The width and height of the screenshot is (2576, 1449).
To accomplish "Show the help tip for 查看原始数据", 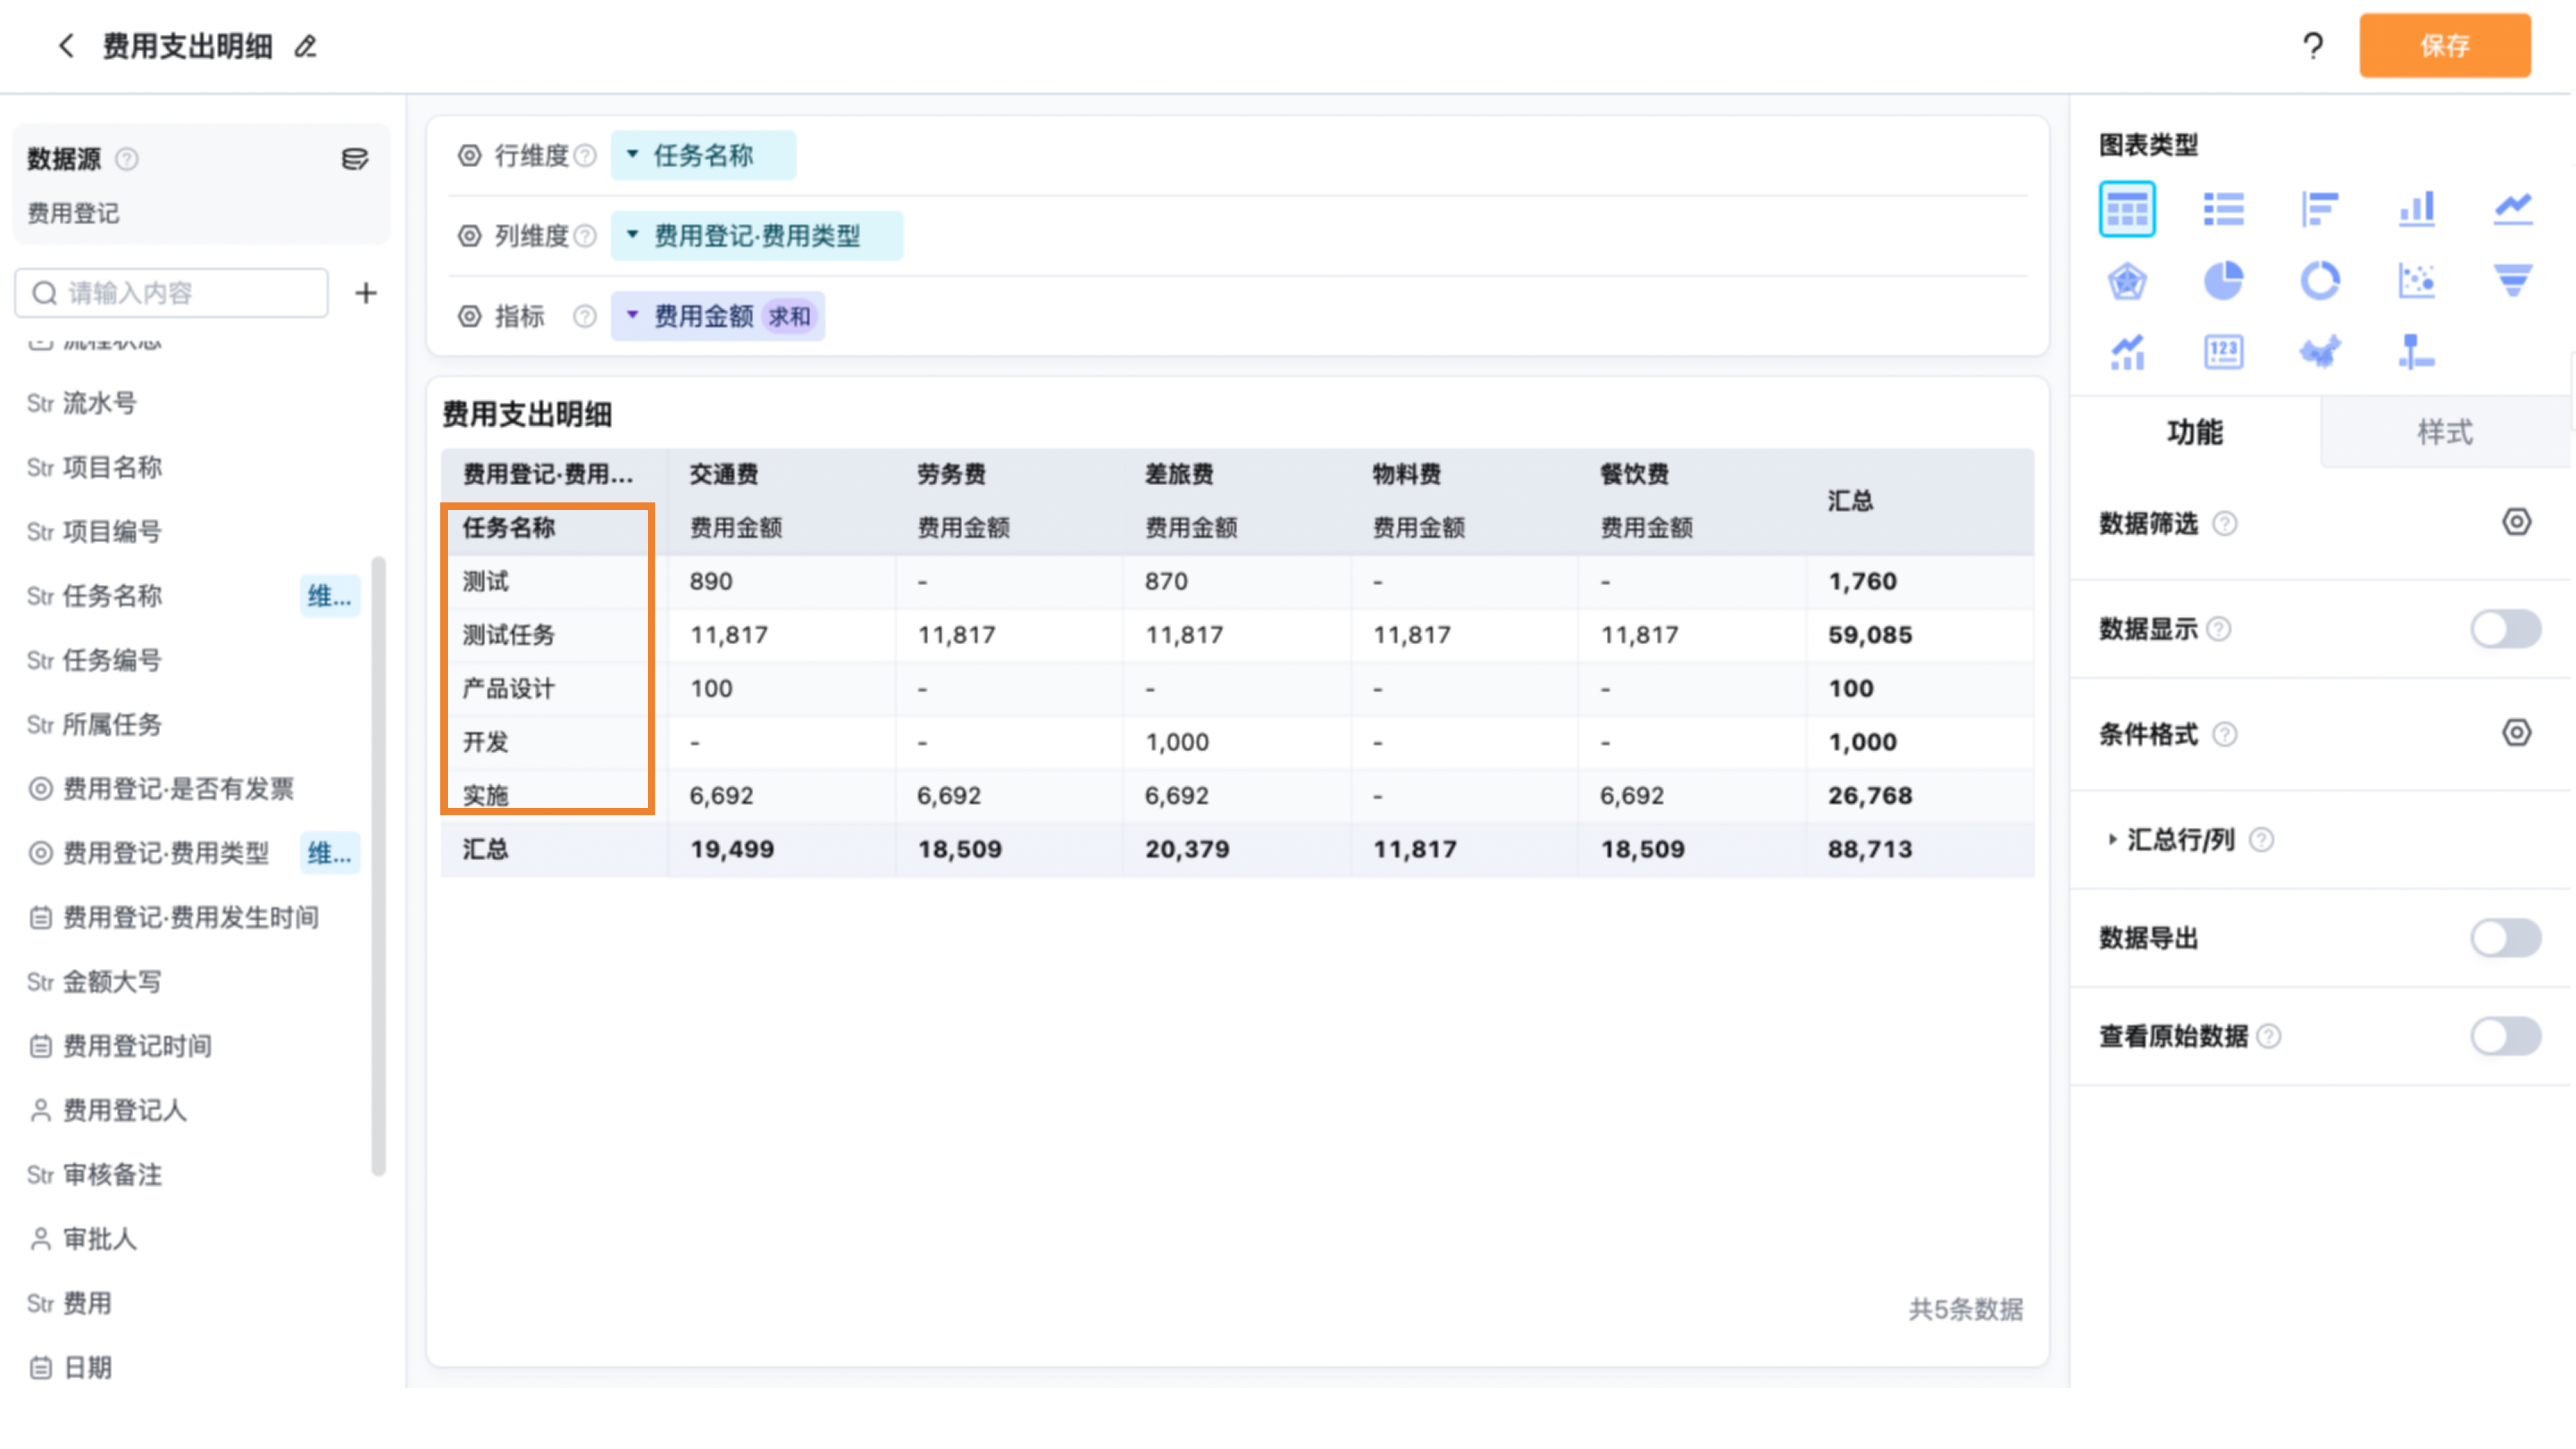I will click(2269, 1037).
